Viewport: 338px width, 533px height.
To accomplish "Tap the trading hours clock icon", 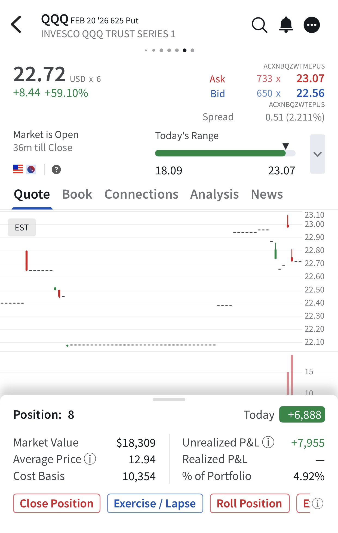I will [31, 170].
